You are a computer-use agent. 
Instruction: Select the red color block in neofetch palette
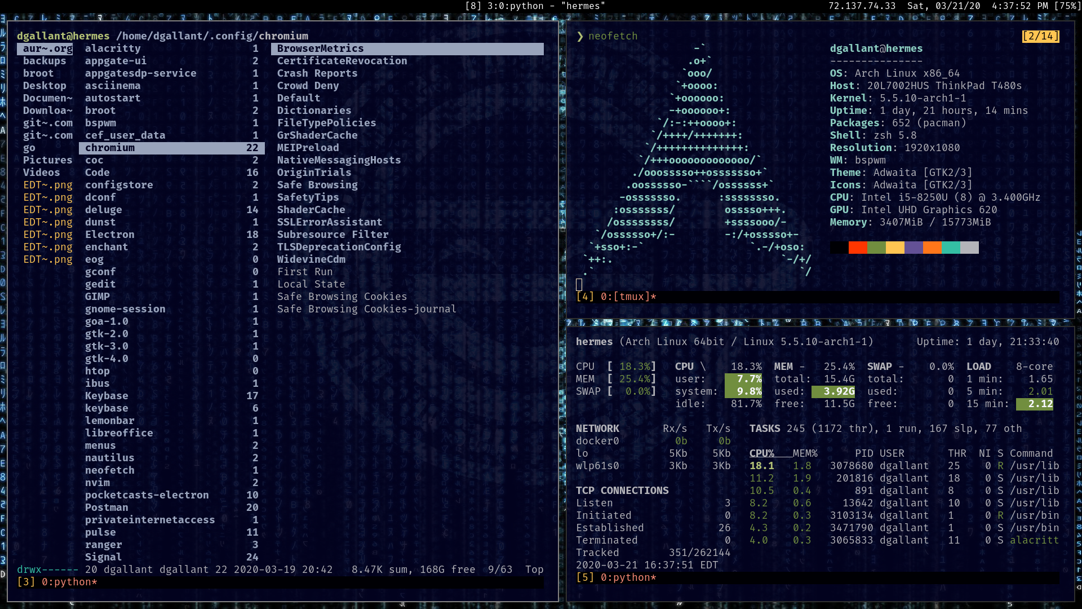(858, 248)
